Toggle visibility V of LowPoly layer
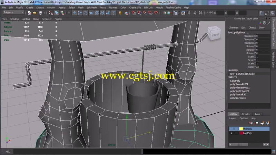The height and width of the screenshot is (155, 276). coord(231,133)
